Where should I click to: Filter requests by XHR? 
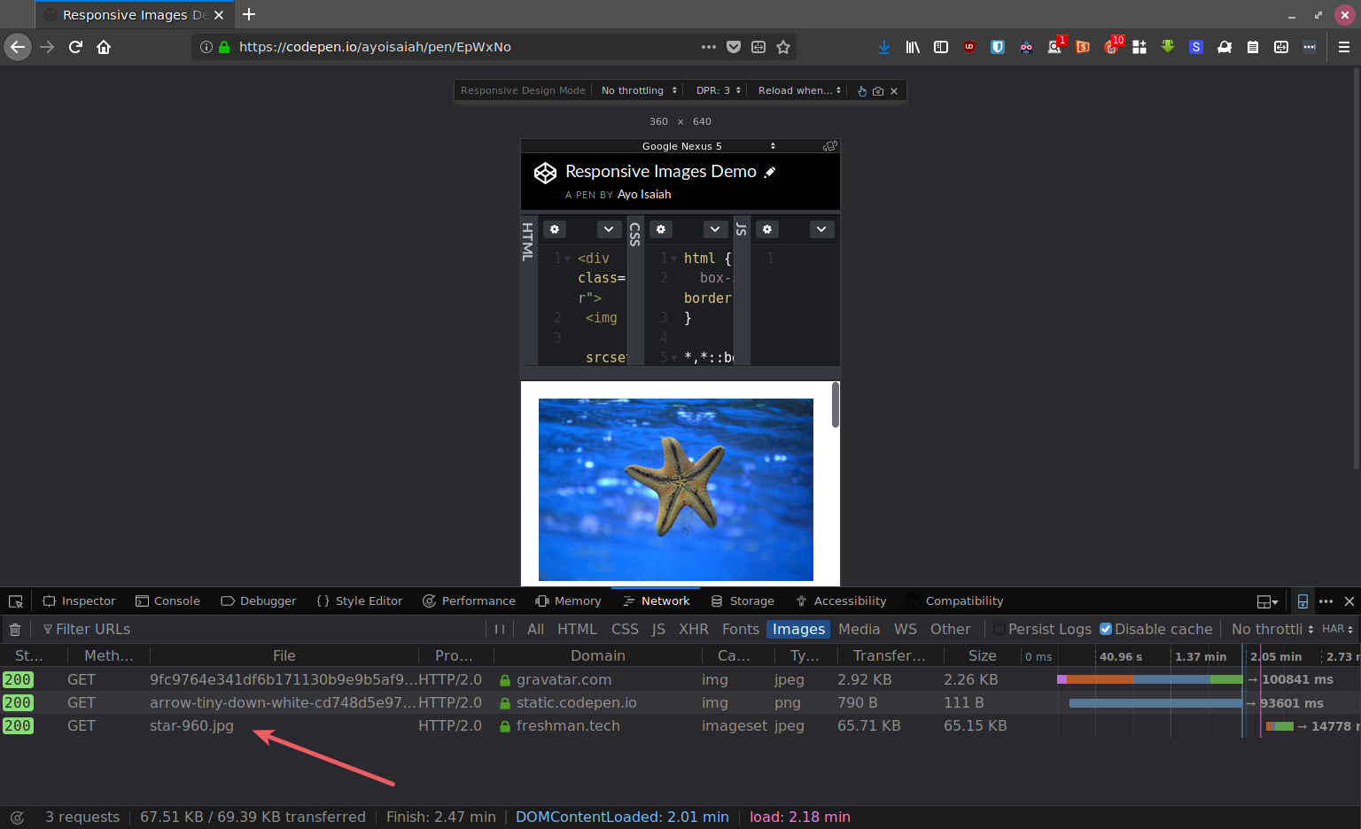coord(693,630)
